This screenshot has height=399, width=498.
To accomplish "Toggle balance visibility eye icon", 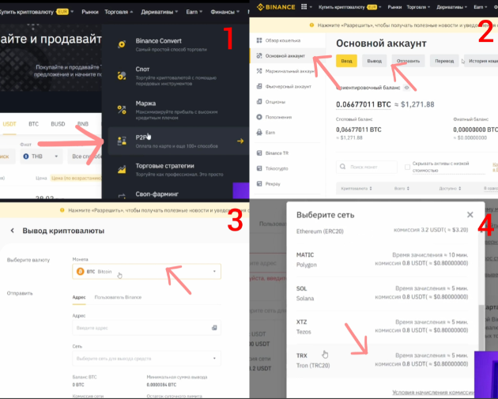I will click(406, 88).
